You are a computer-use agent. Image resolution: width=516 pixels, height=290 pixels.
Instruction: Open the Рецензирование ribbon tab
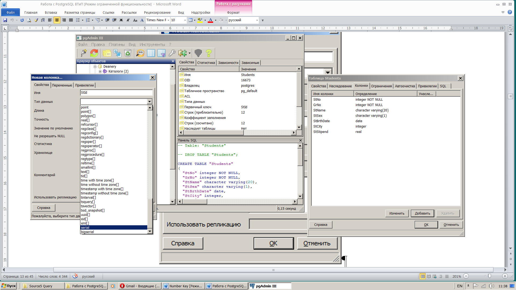pos(157,12)
